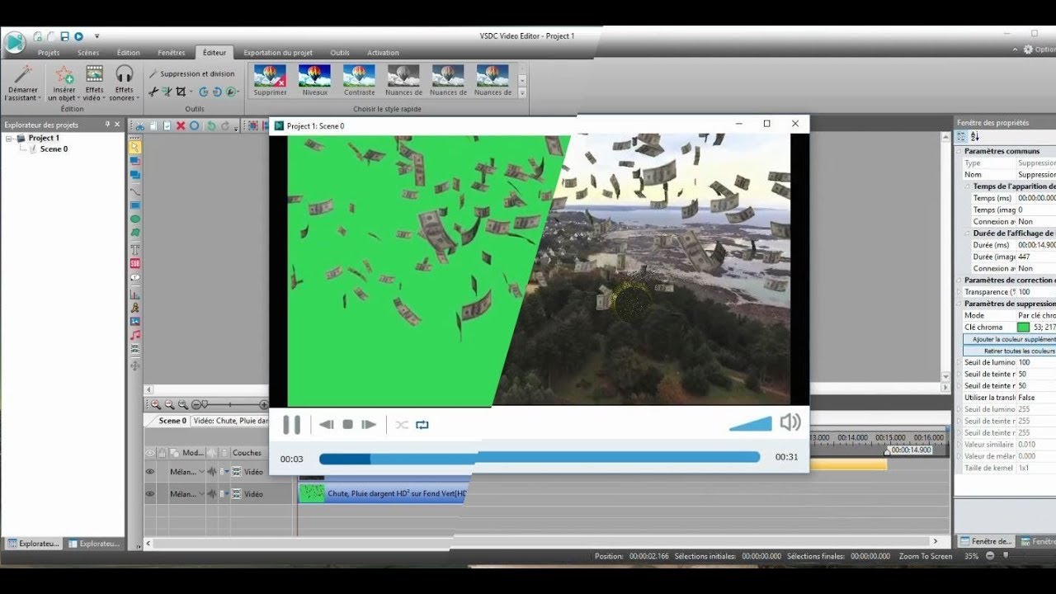The height and width of the screenshot is (594, 1056).
Task: Open the Projets ribbon tab
Action: [x=49, y=53]
